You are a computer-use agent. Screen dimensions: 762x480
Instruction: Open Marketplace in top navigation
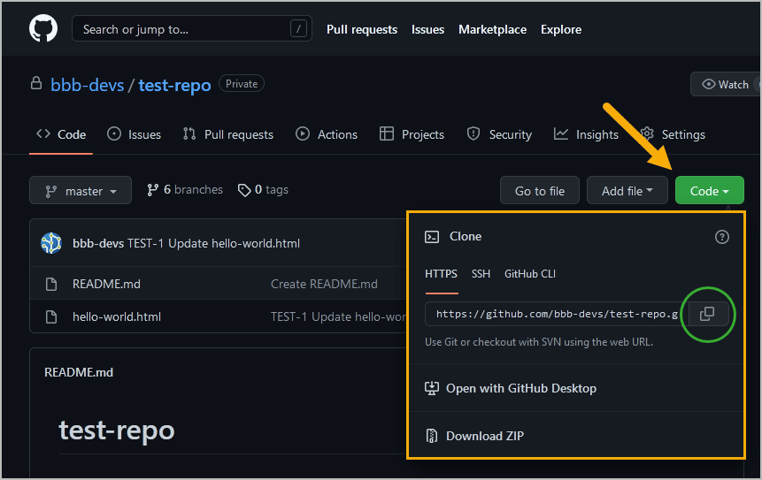point(492,29)
